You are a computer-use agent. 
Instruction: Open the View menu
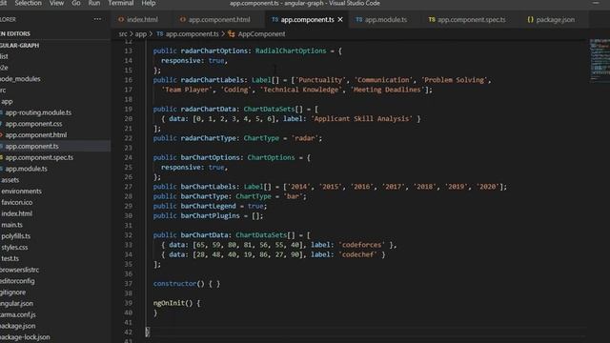tap(57, 3)
